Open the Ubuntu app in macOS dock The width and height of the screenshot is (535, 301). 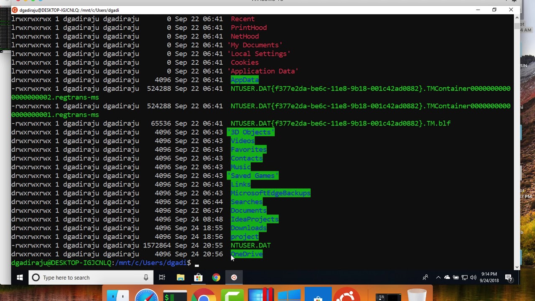[x=346, y=295]
